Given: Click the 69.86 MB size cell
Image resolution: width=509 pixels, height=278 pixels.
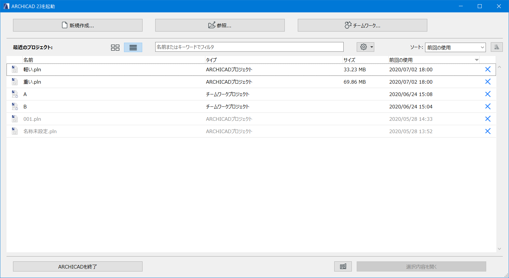Looking at the screenshot, I should point(355,82).
